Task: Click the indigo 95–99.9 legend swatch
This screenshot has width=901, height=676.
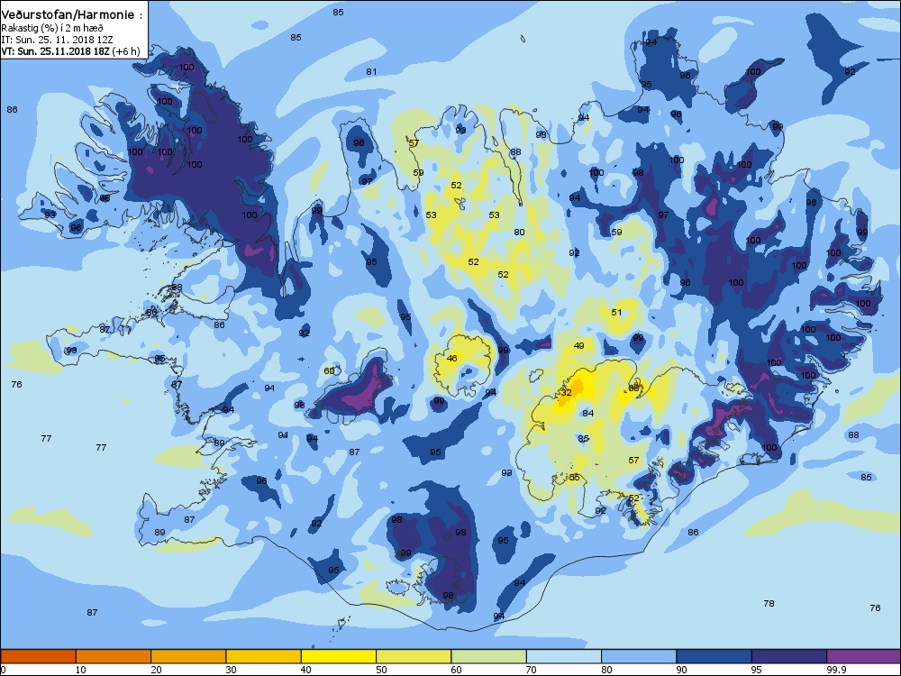Action: (789, 656)
